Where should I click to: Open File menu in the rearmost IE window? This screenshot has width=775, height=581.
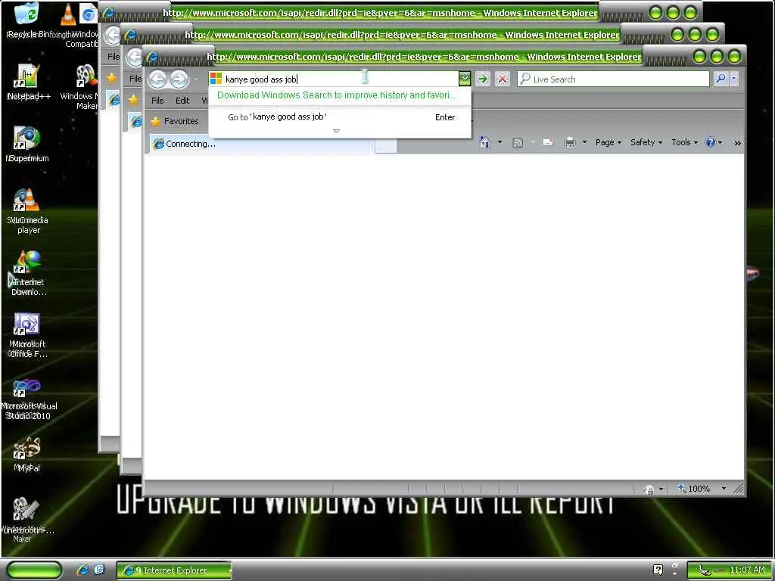coord(114,56)
